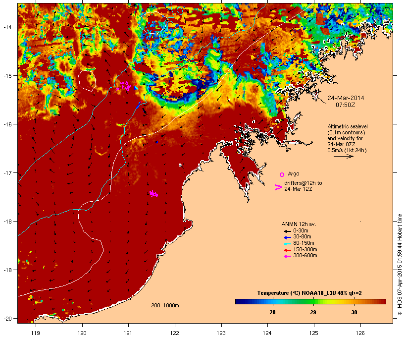The image size is (406, 337).
Task: Click the longitude axis label 124
Action: (x=267, y=333)
